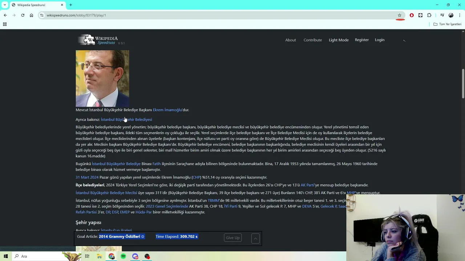Open the media control playlist icon
Screen dimensions: 465x261
442,15
